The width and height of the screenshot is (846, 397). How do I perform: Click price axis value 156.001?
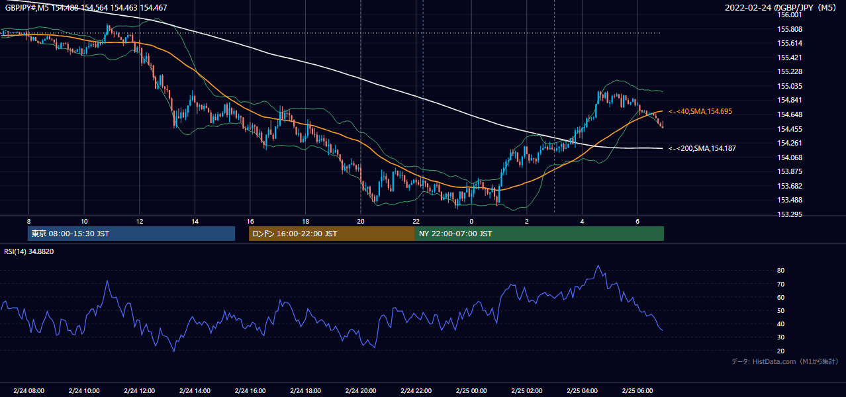click(790, 15)
